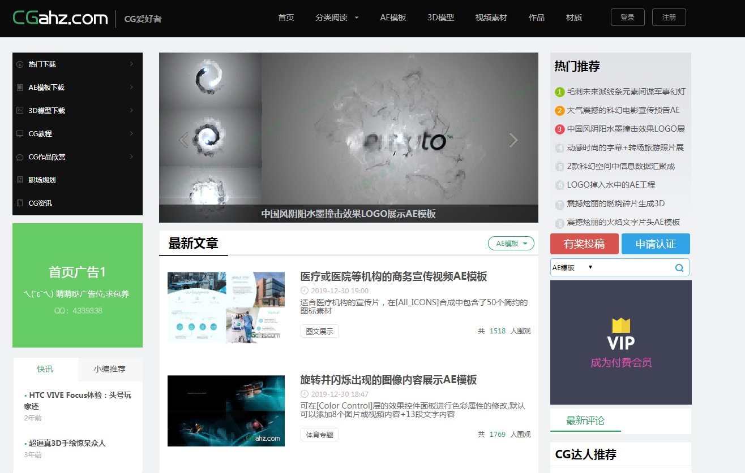Viewport: 745px width, 473px height.
Task: Open the search category selector showing AE模板
Action: tap(570, 267)
